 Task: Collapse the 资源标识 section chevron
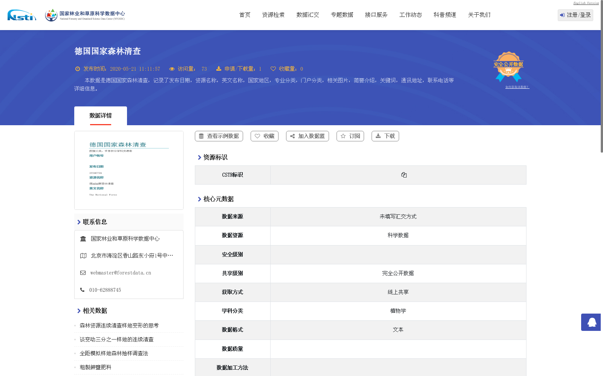pos(199,158)
